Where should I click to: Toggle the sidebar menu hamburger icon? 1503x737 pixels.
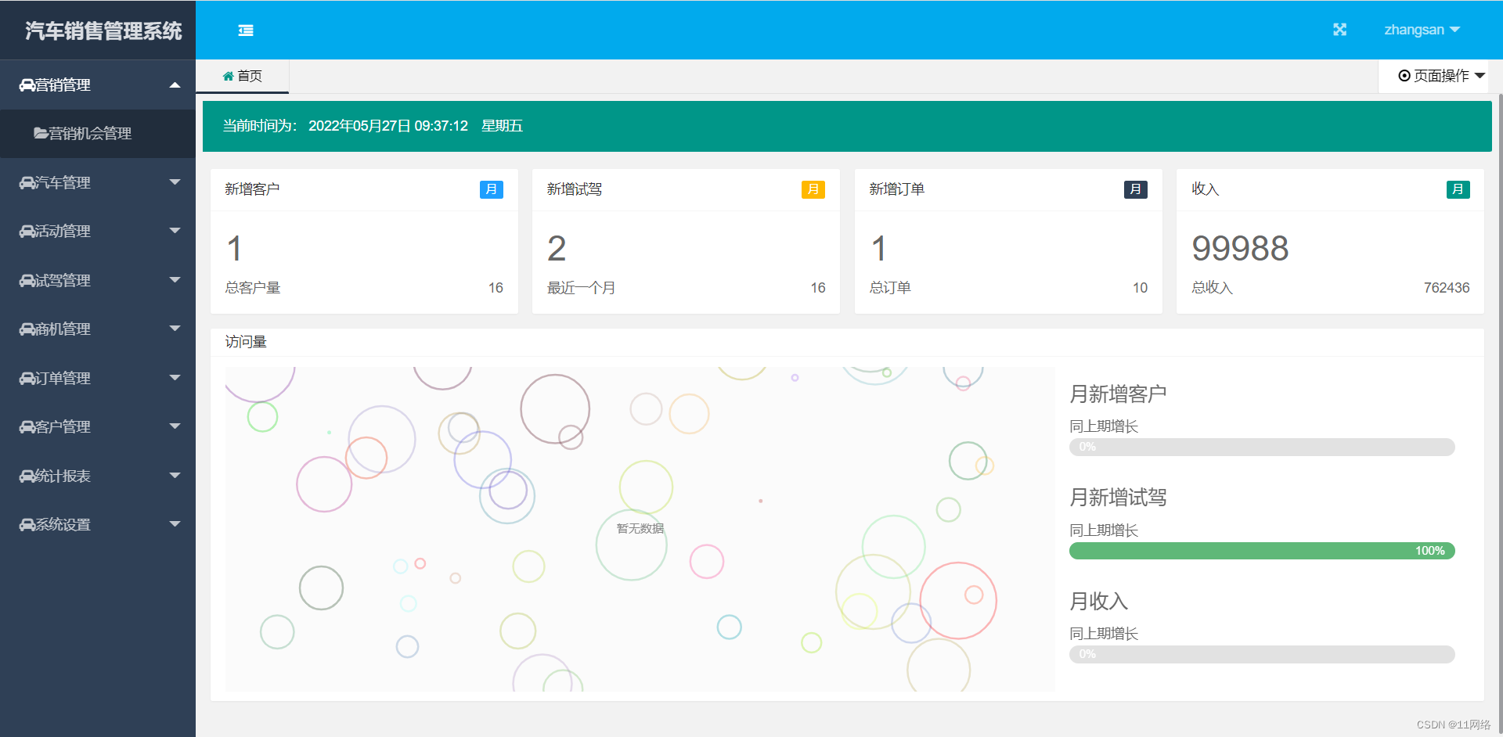(x=246, y=31)
